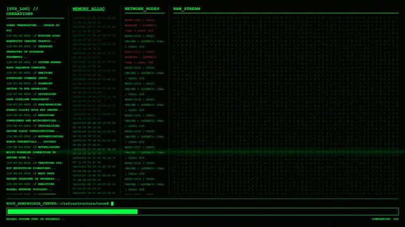Image resolution: width=405 pixels, height=227 pixels.
Task: Click the GLOBAL SYSTEM SYNC IN PROGRESS status text
Action: (35, 219)
